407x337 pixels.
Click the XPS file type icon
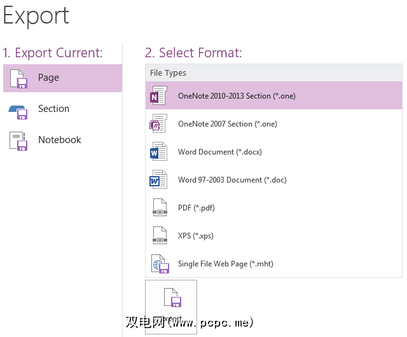tap(159, 236)
